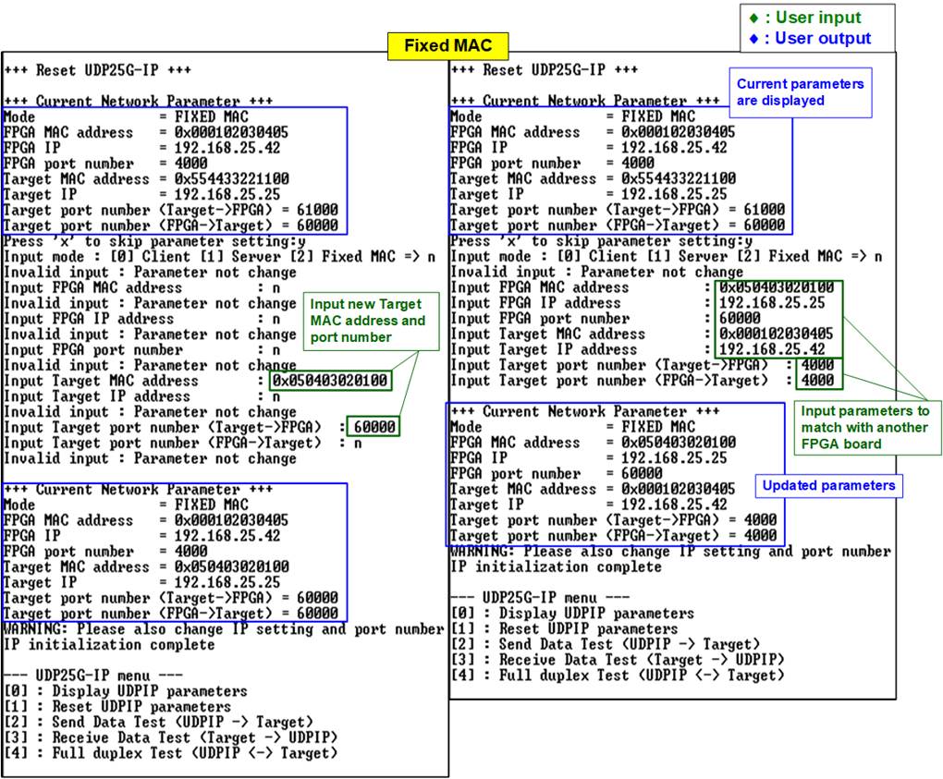Click "Target port number (FPGA->Target) = 60000" in right console
This screenshot has height=779, width=943.
pyautogui.click(x=618, y=225)
